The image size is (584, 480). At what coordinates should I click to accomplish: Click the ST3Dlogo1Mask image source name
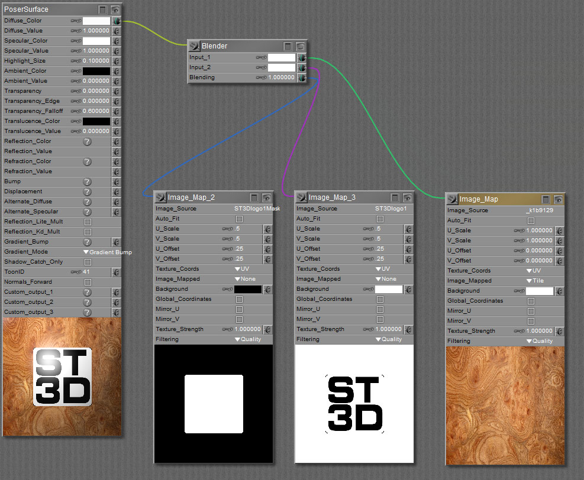pyautogui.click(x=257, y=209)
